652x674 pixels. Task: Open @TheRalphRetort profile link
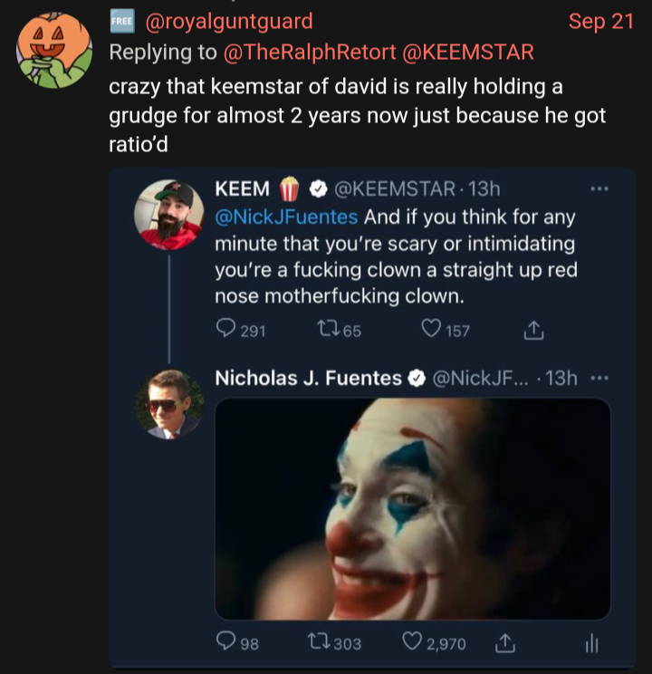tap(305, 52)
